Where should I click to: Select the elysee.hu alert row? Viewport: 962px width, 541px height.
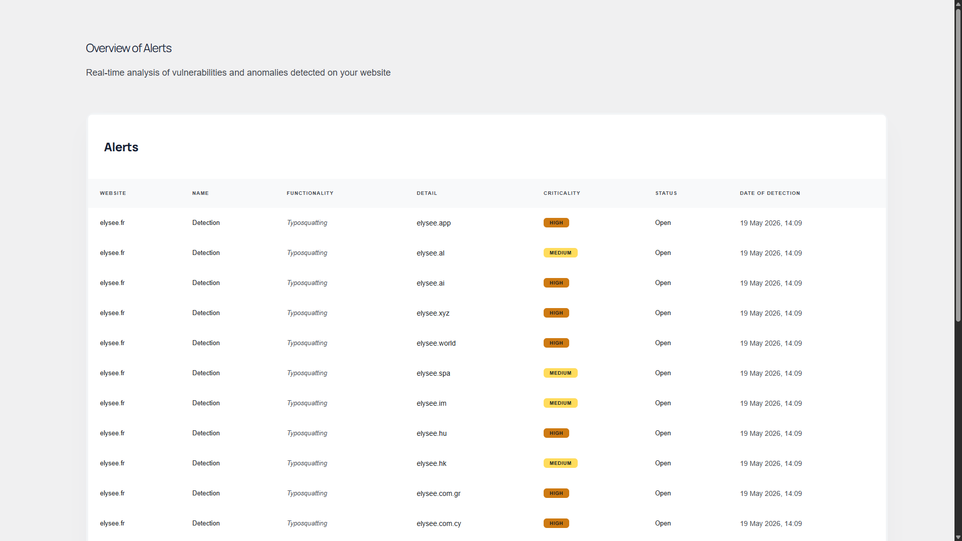(x=487, y=433)
